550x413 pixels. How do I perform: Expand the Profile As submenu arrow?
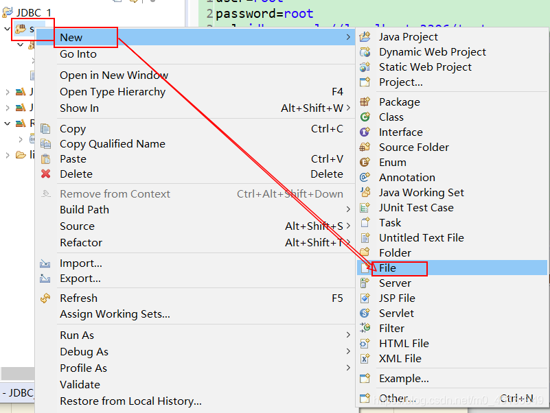click(x=348, y=368)
